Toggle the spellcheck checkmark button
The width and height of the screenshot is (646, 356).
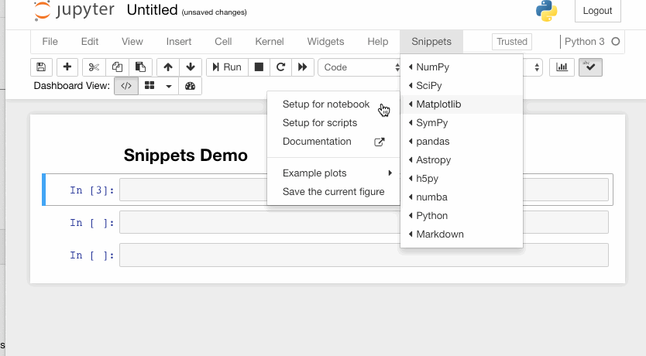tap(590, 67)
